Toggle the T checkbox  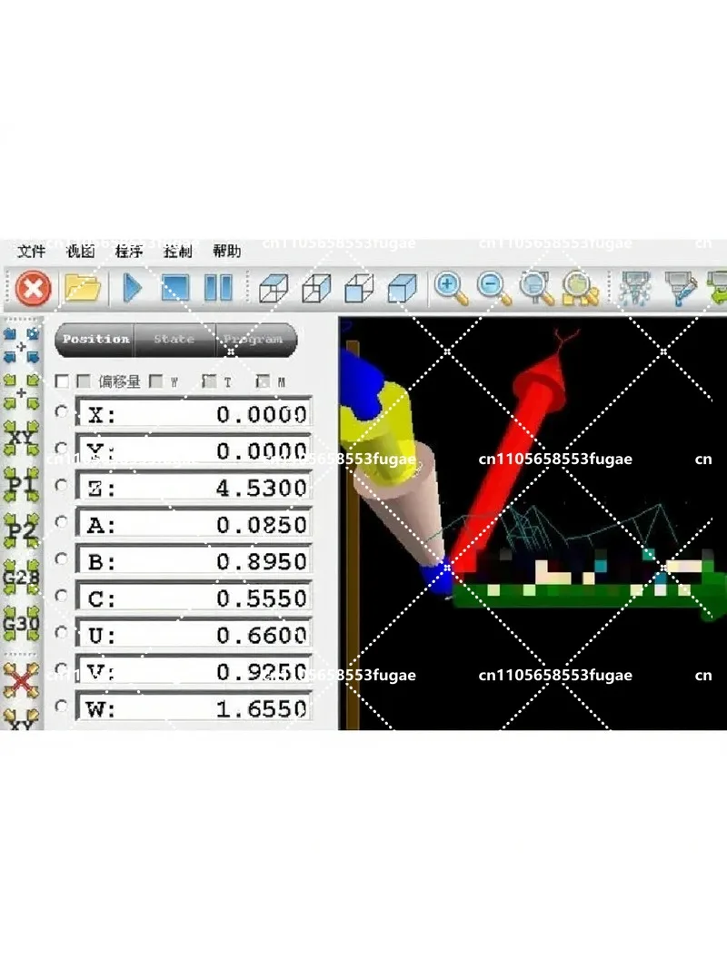coord(209,381)
